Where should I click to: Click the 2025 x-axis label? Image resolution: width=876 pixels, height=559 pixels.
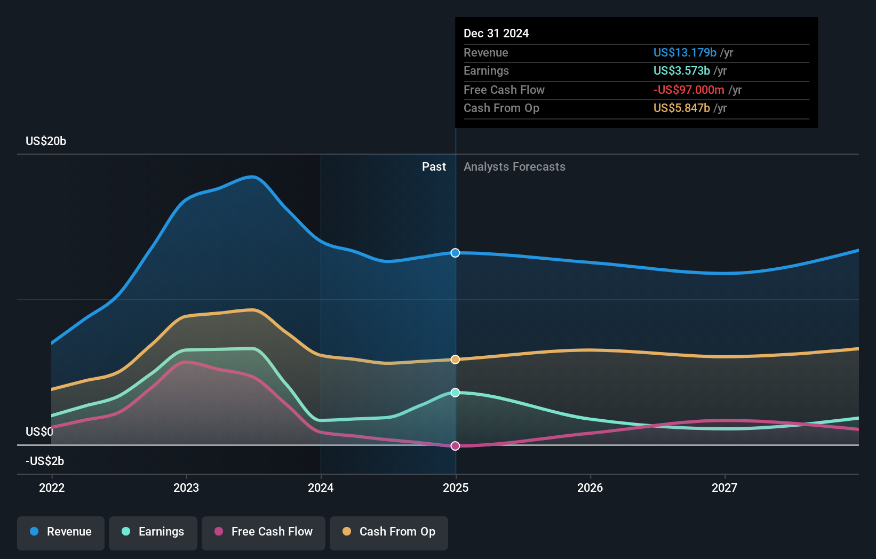pyautogui.click(x=456, y=488)
